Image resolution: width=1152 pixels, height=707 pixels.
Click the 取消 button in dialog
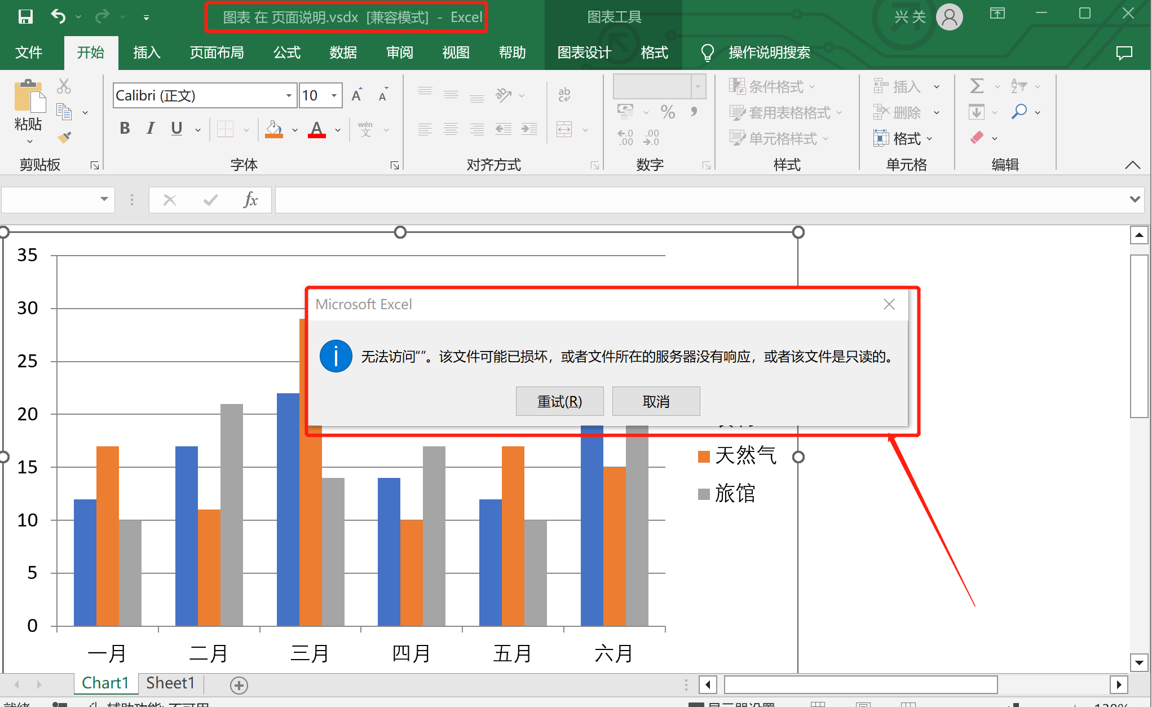pos(656,401)
